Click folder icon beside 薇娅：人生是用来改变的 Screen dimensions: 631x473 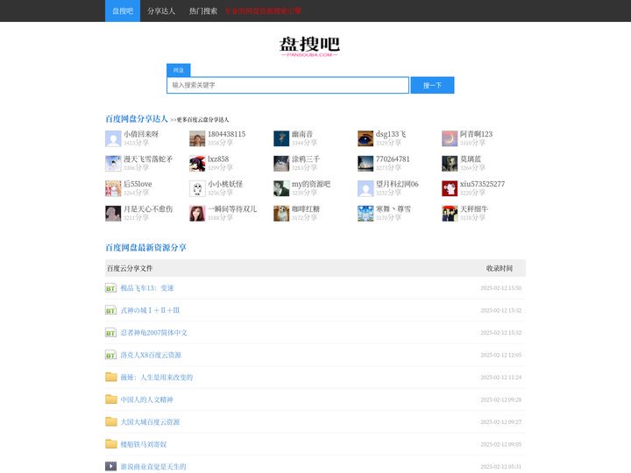tap(110, 377)
